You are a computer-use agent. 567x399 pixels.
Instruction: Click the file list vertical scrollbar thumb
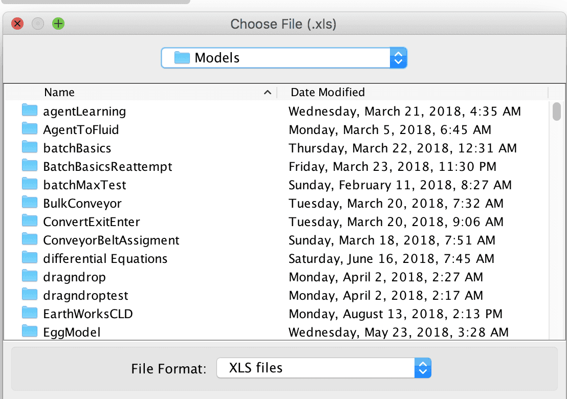557,112
